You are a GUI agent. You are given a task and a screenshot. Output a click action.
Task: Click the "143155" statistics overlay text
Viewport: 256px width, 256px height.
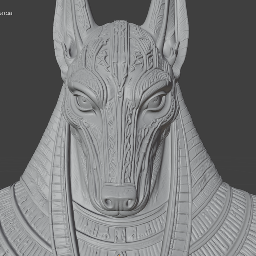point(6,14)
